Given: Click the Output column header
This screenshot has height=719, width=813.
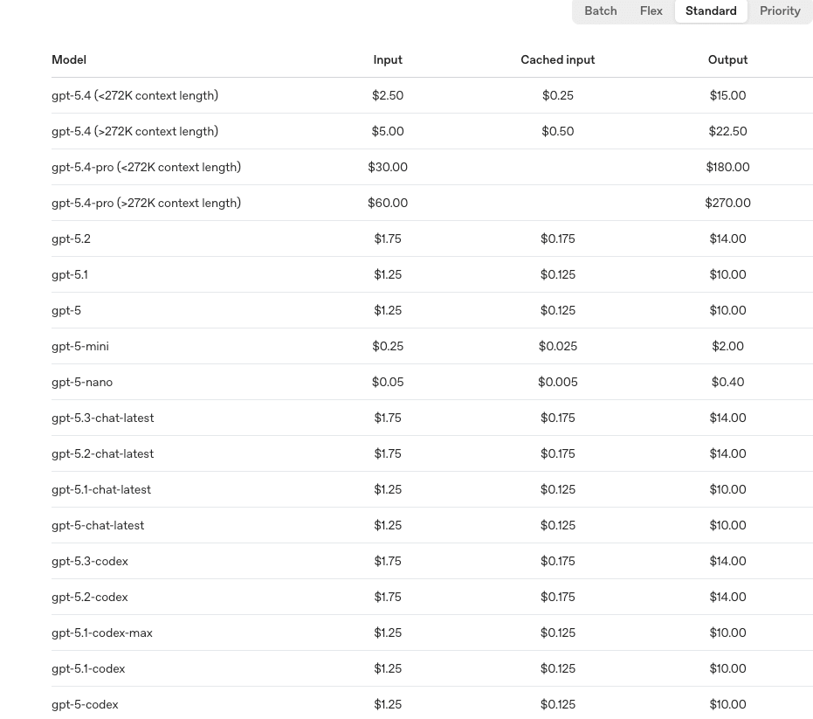Looking at the screenshot, I should click(x=727, y=59).
